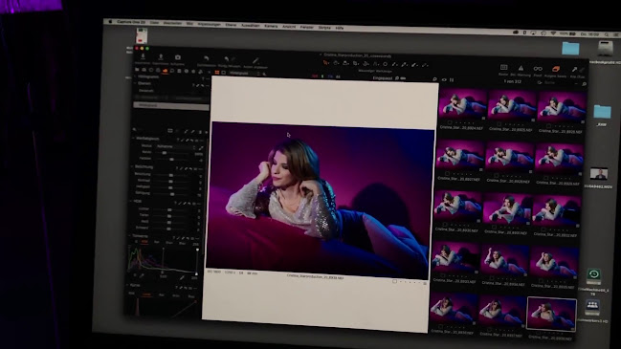The width and height of the screenshot is (621, 349).
Task: Collapse the Belichtung panel
Action: (x=133, y=167)
